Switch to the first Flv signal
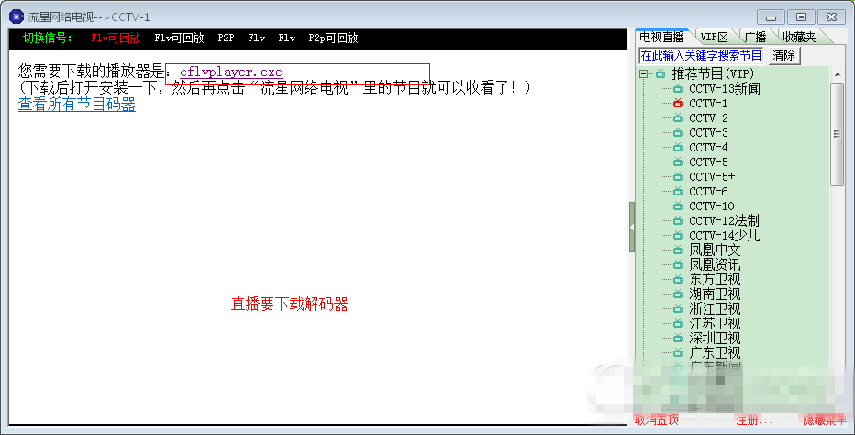855x435 pixels. [x=256, y=39]
